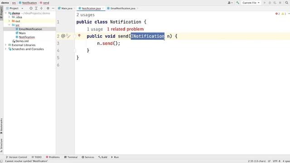Click the Debug bug icon
290x163 pixels.
[270, 3]
